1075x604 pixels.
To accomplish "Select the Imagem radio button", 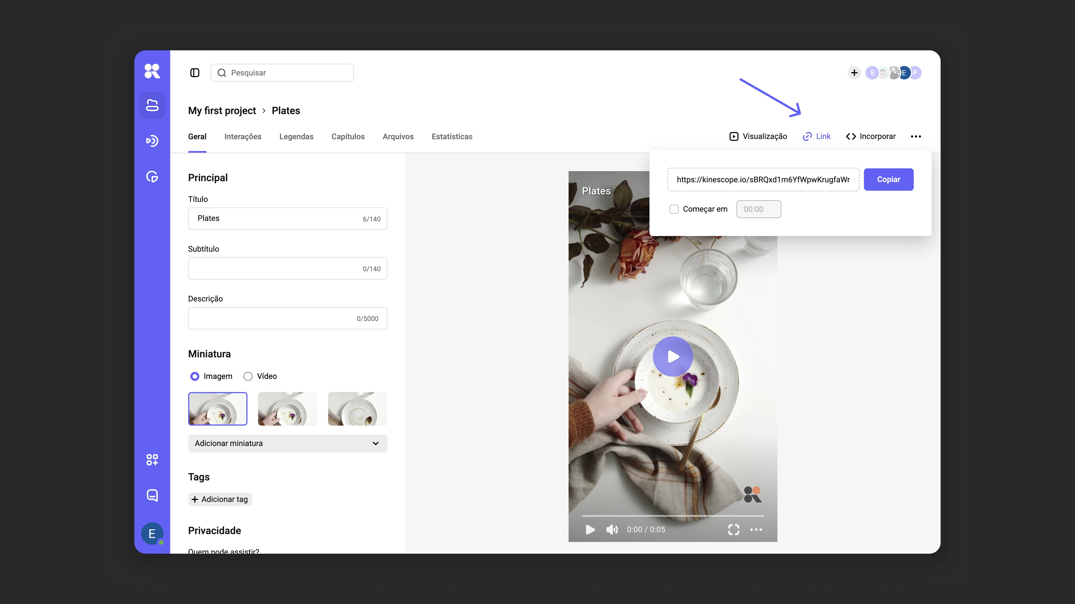I will tap(195, 376).
